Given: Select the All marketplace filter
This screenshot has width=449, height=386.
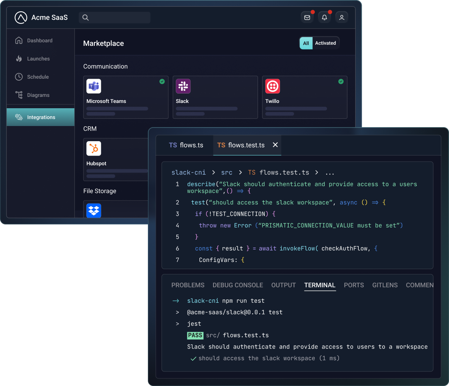Looking at the screenshot, I should [306, 43].
